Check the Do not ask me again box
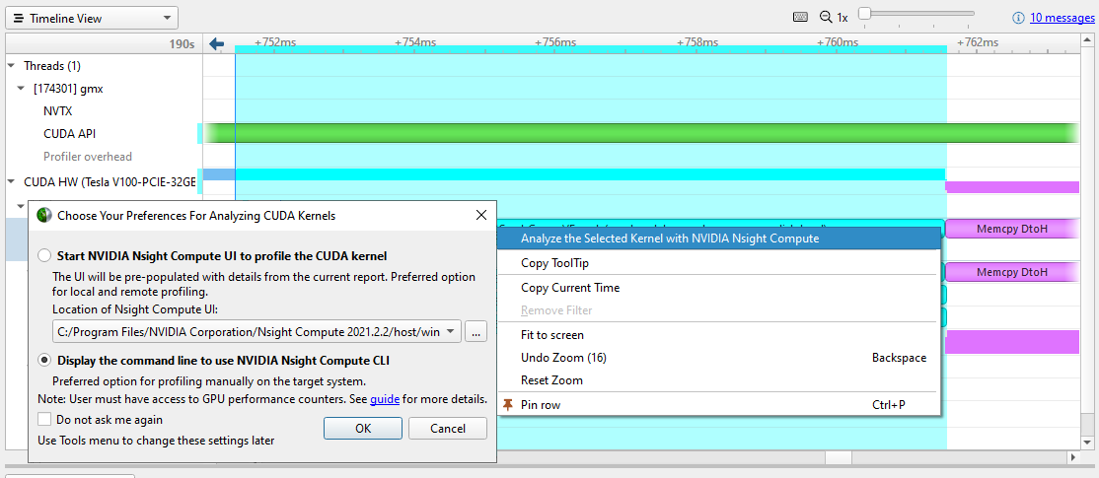 [44, 419]
